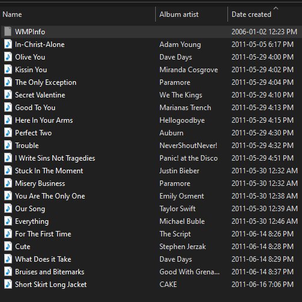This screenshot has width=302, height=302.
Task: Select the Stuck In The Moment file name
Action: (x=49, y=171)
